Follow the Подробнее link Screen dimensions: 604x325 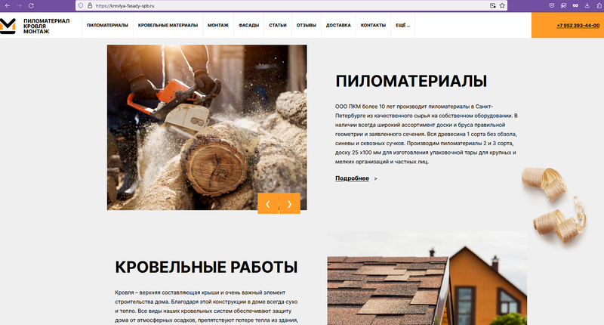pyautogui.click(x=352, y=178)
